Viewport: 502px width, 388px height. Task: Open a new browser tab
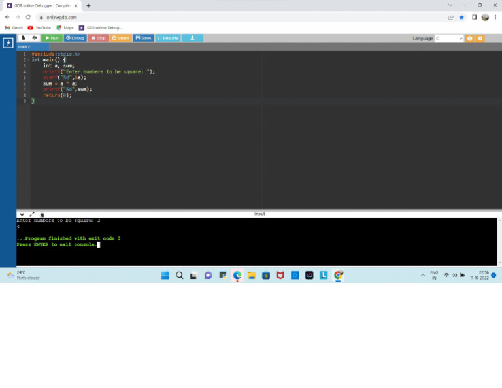[88, 5]
